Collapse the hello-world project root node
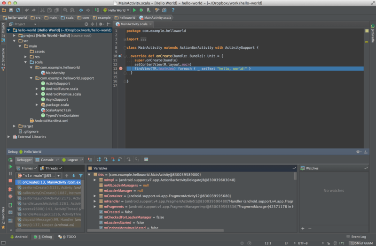The height and width of the screenshot is (246, 376). coord(9,30)
